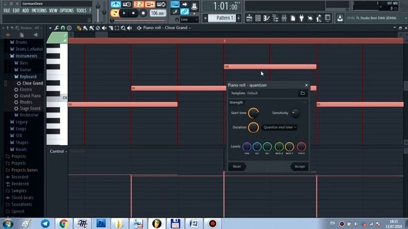Open the Playlist window icon
Screen dimensions: 408x229
pyautogui.click(x=249, y=18)
